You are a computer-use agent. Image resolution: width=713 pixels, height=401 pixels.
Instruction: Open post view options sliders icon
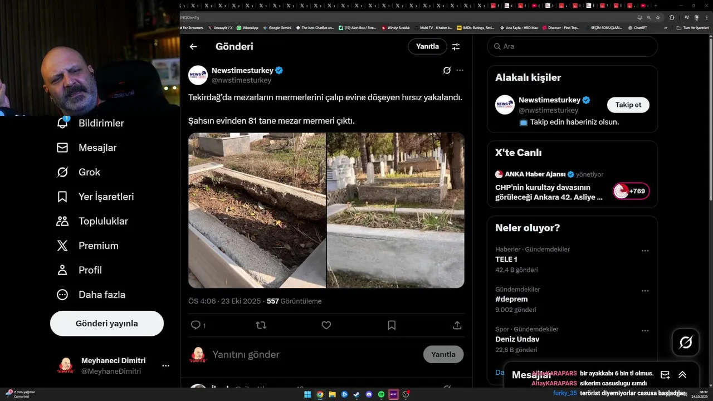[456, 47]
